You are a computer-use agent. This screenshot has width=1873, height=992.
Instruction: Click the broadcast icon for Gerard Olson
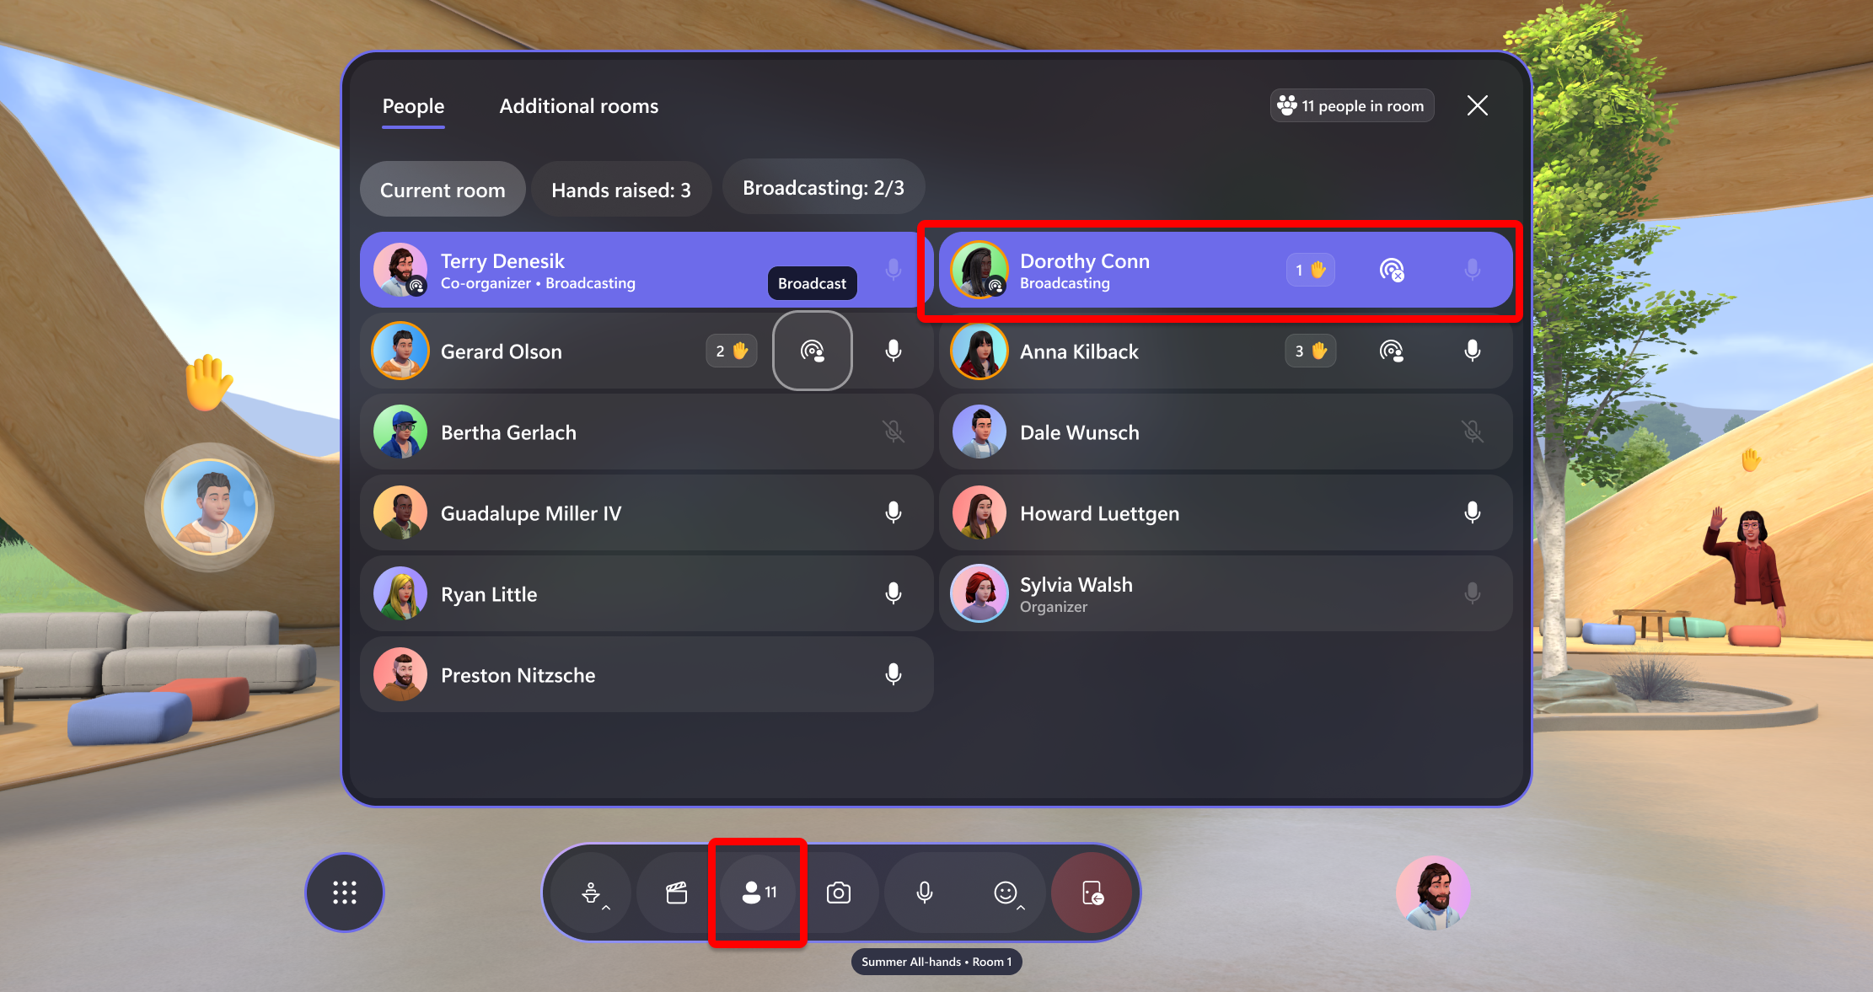pyautogui.click(x=813, y=351)
